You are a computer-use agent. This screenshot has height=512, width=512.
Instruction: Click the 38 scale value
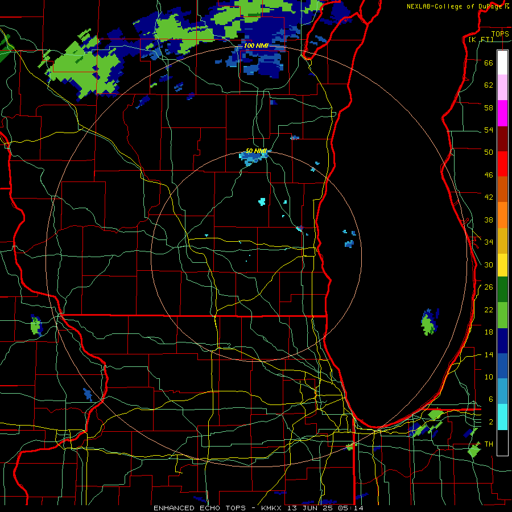(489, 220)
